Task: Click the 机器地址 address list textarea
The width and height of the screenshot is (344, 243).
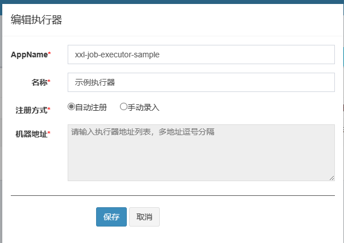Action: [x=201, y=153]
